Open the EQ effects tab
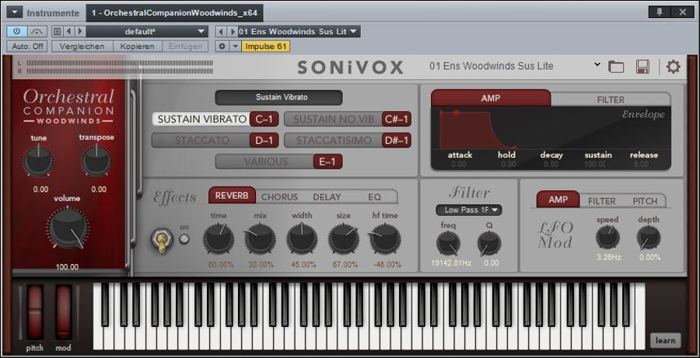 pos(374,196)
